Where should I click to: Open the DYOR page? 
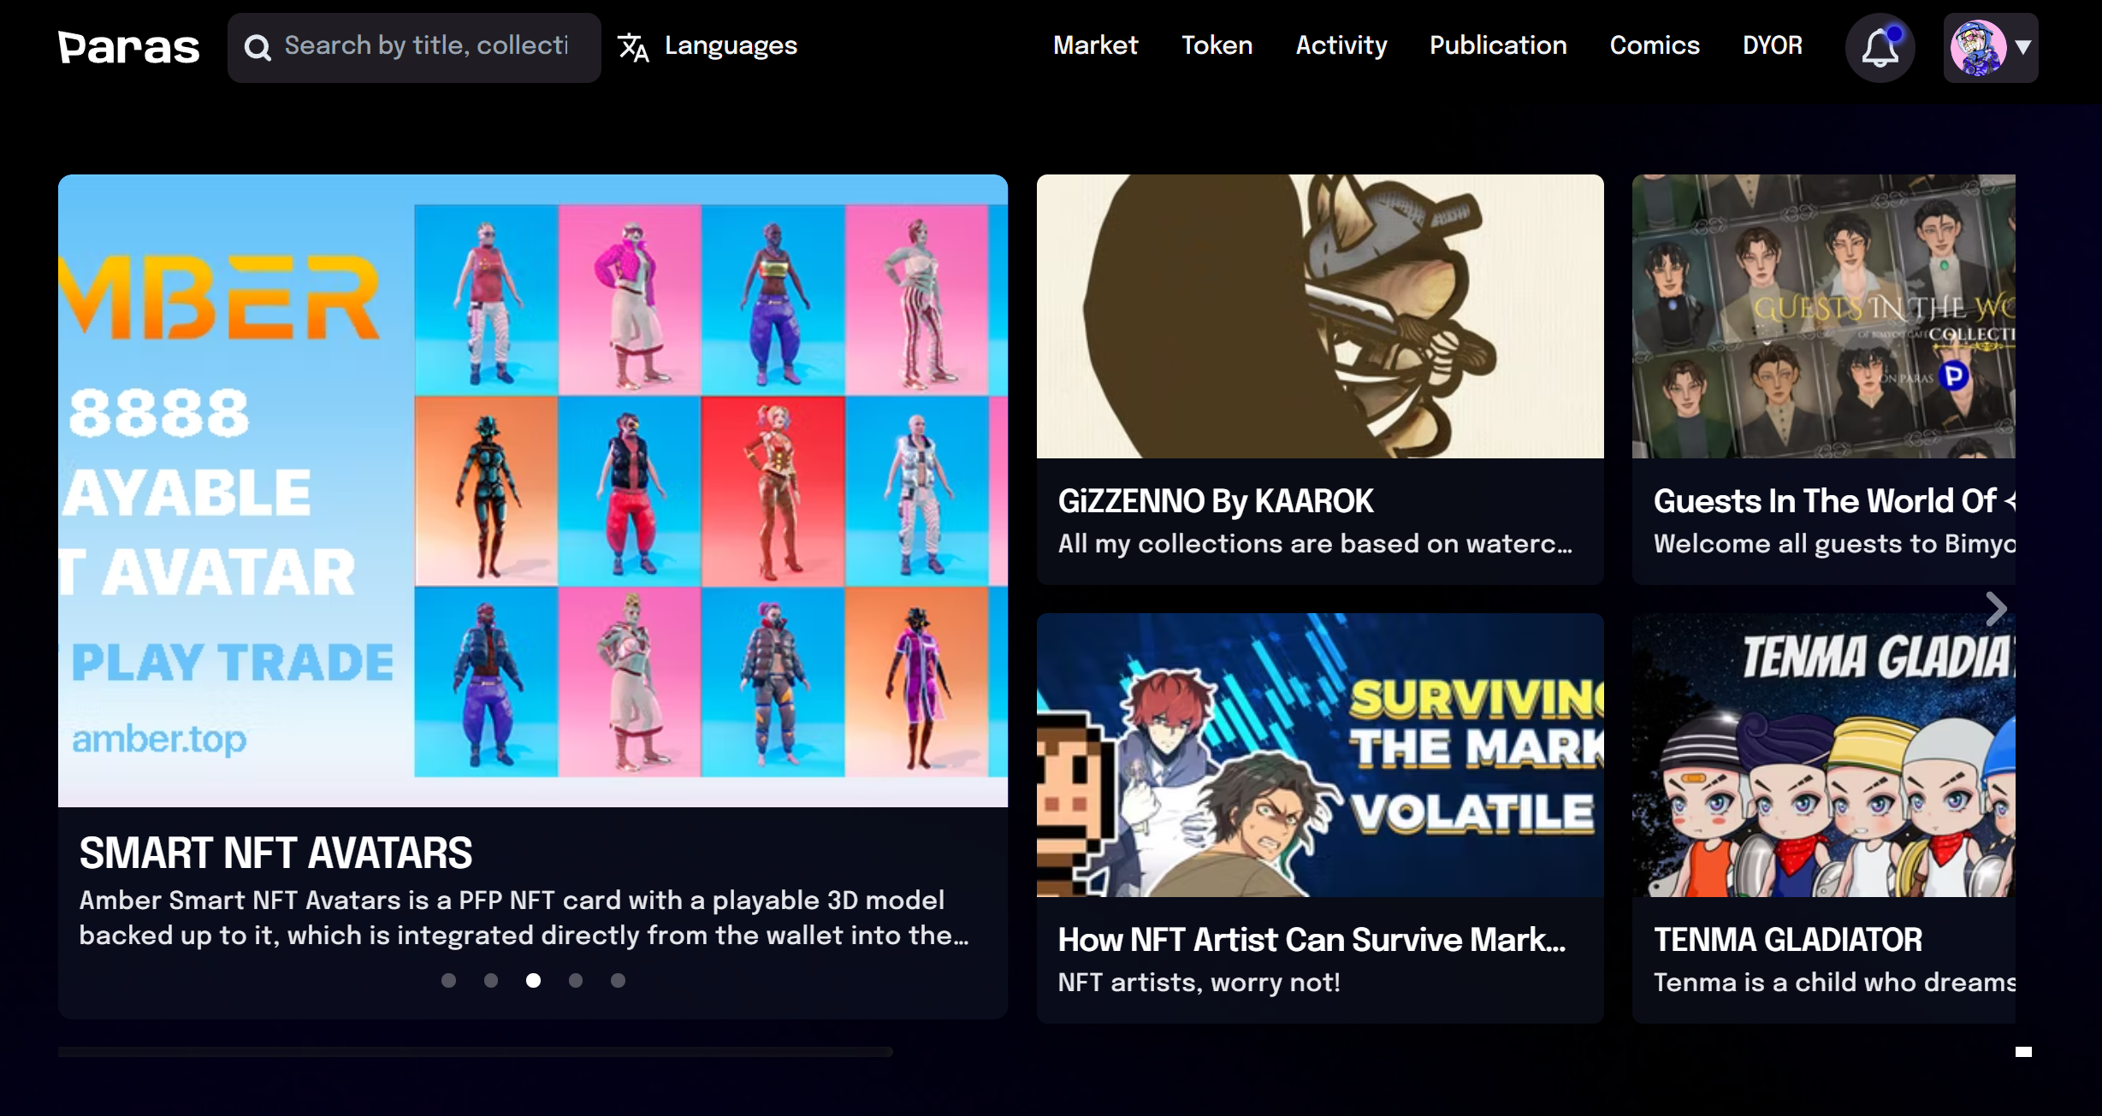(x=1772, y=45)
